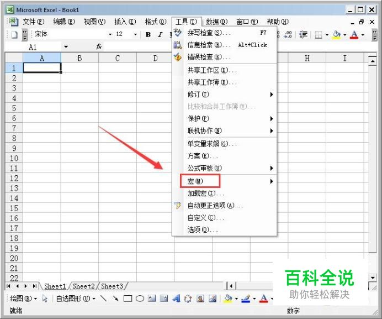Choose 方案(E) scenarios item
This screenshot has height=319, width=382.
coord(225,156)
